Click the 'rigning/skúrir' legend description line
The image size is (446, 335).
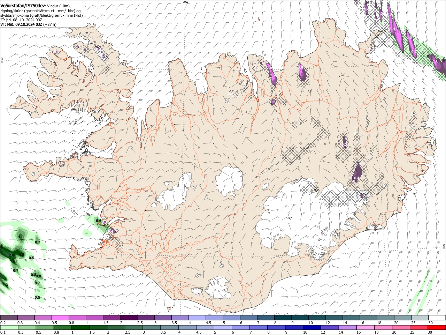click(x=40, y=11)
